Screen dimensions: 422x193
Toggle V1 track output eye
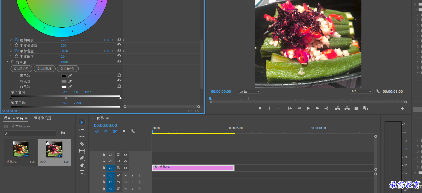point(125,168)
